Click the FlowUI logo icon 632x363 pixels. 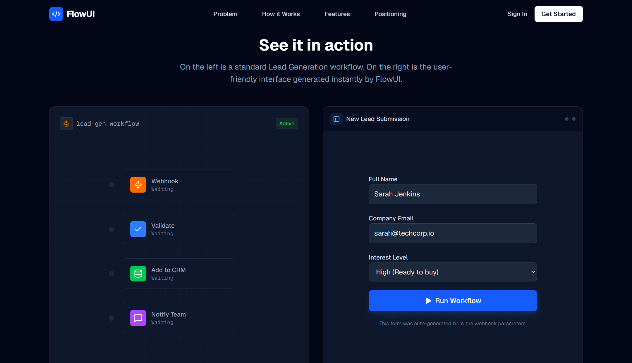[56, 14]
